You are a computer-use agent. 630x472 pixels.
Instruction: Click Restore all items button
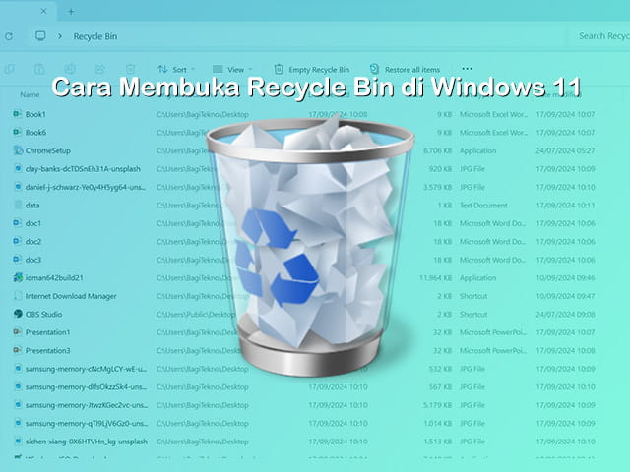[x=405, y=70]
